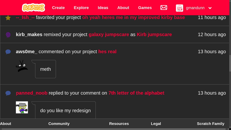Click comment bubble icon beside aws0me_
Image resolution: width=231 pixels, height=130 pixels.
pyautogui.click(x=8, y=52)
